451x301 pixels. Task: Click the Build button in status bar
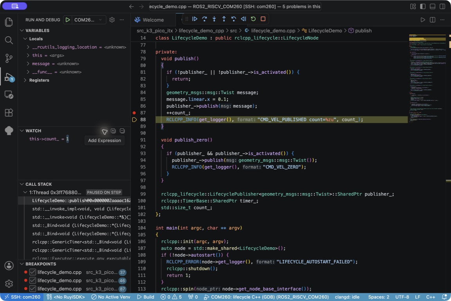[x=146, y=297]
